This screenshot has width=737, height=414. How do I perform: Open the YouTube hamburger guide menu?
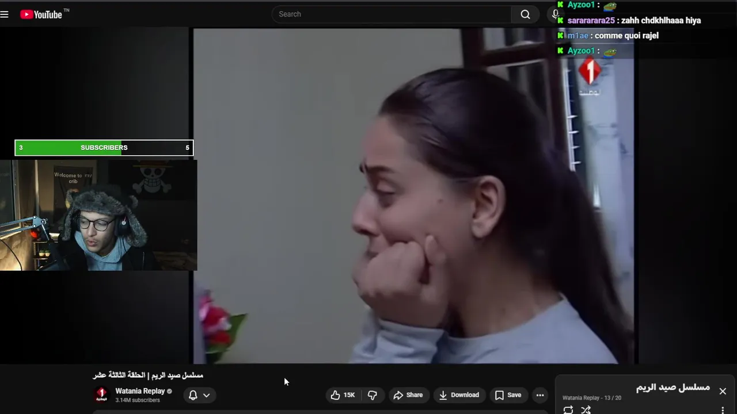(x=5, y=14)
